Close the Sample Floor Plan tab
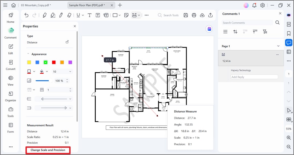This screenshot has width=294, height=155. (x=112, y=5)
